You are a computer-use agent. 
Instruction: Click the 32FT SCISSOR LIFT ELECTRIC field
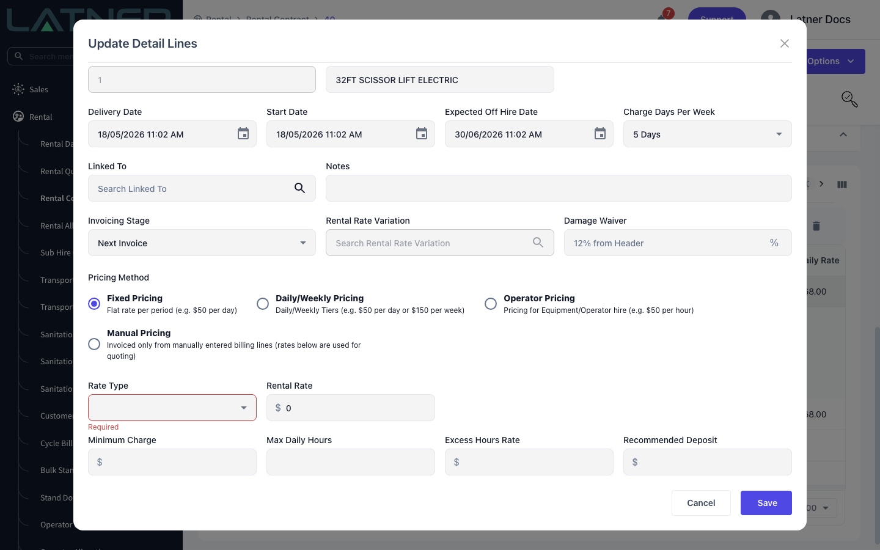click(x=440, y=79)
